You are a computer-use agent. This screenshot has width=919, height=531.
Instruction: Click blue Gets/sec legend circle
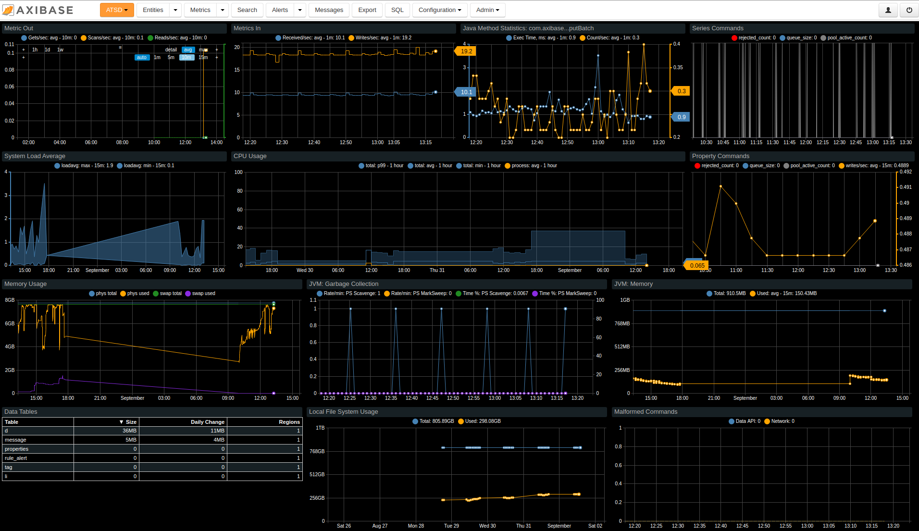[x=24, y=38]
